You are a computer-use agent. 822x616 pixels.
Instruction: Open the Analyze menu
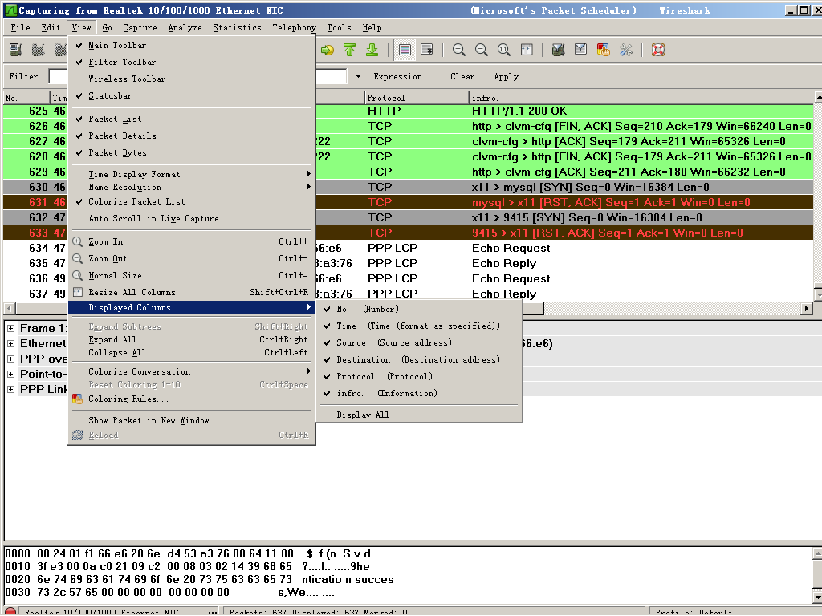coord(185,28)
